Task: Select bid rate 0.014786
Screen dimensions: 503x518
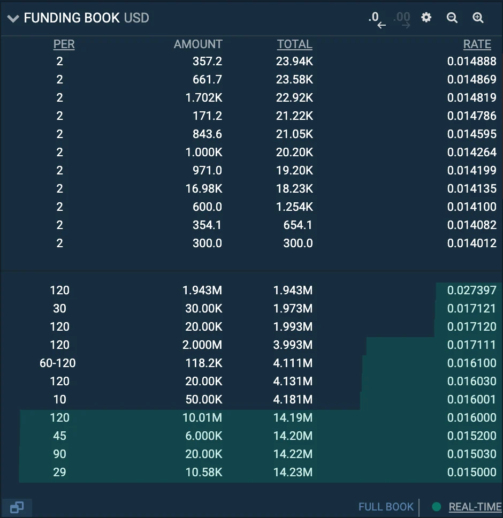Action: (471, 116)
